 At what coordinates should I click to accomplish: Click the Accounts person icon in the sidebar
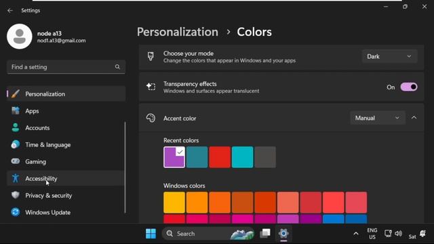(16, 127)
